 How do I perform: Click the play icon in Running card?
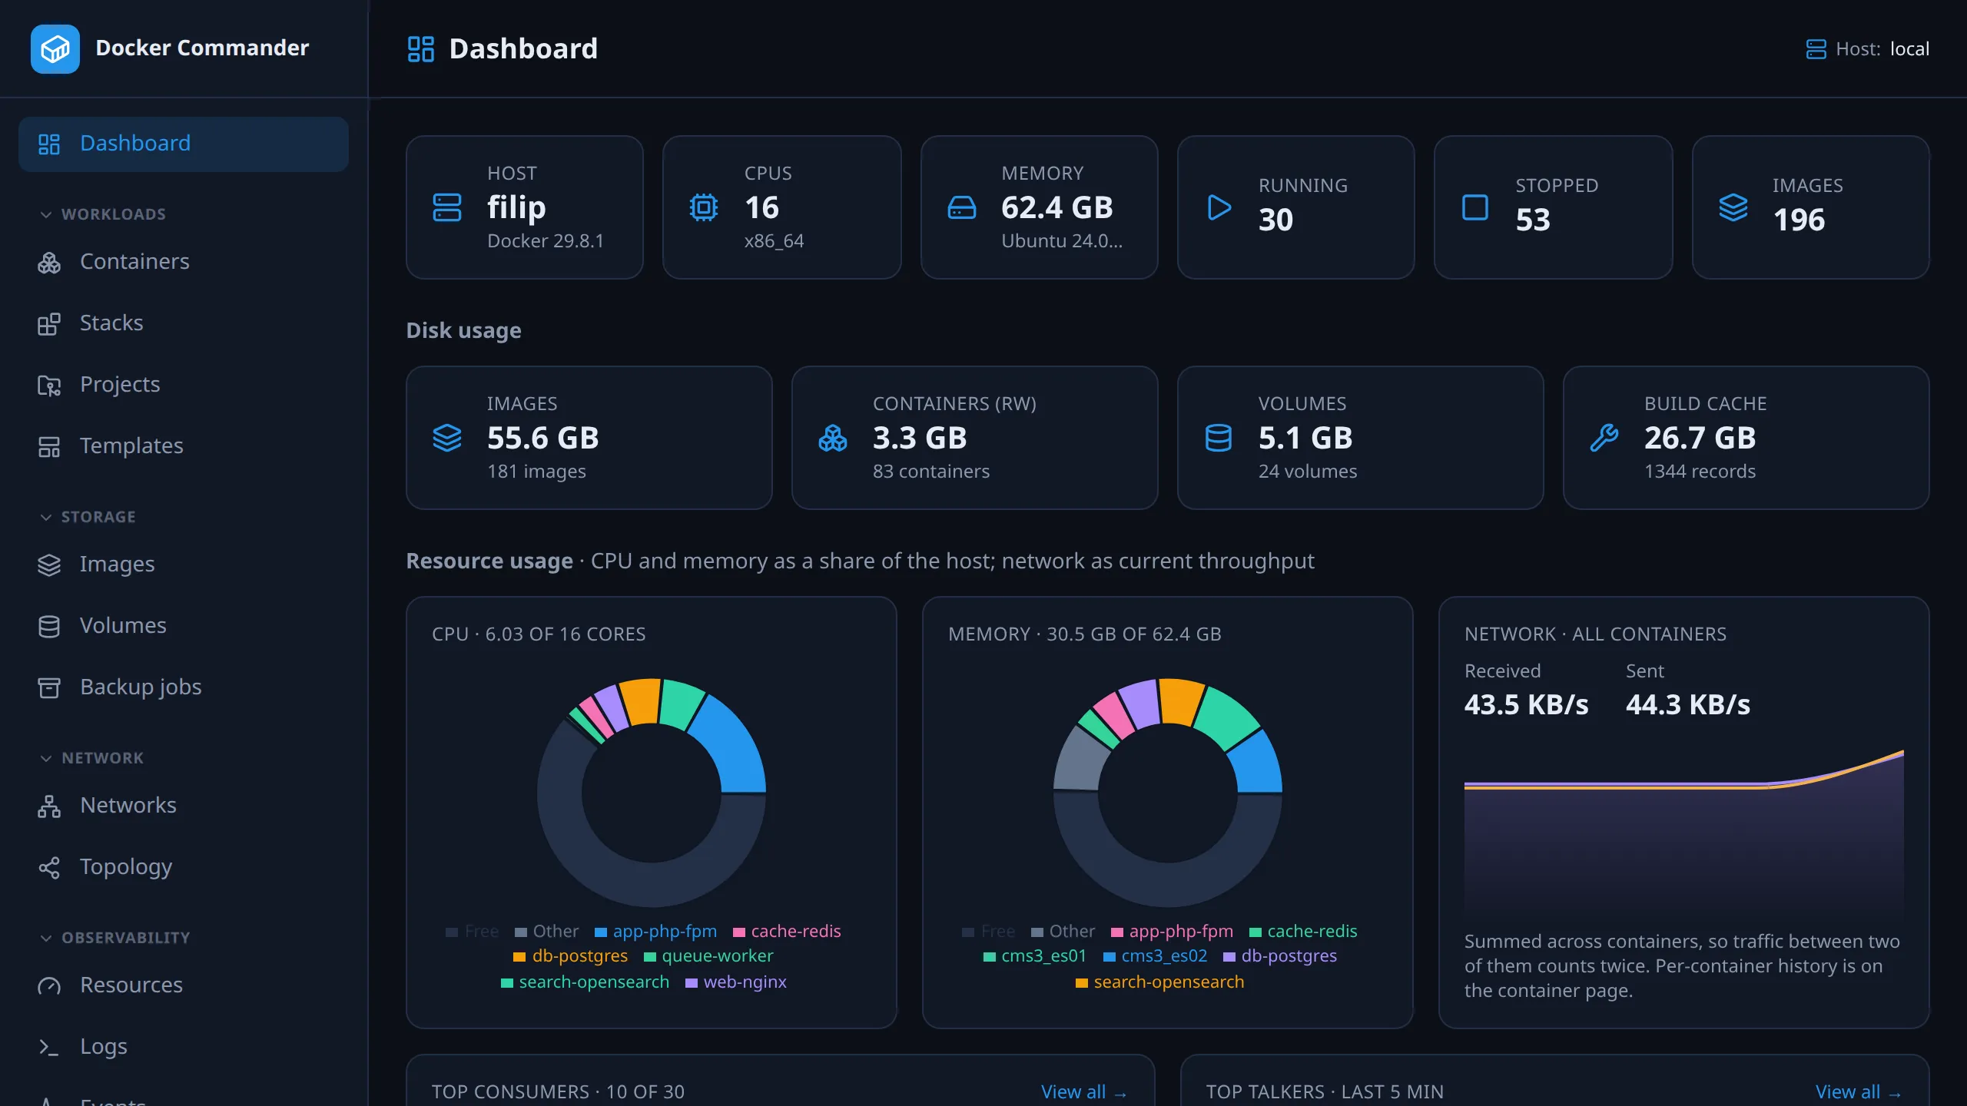coord(1219,207)
